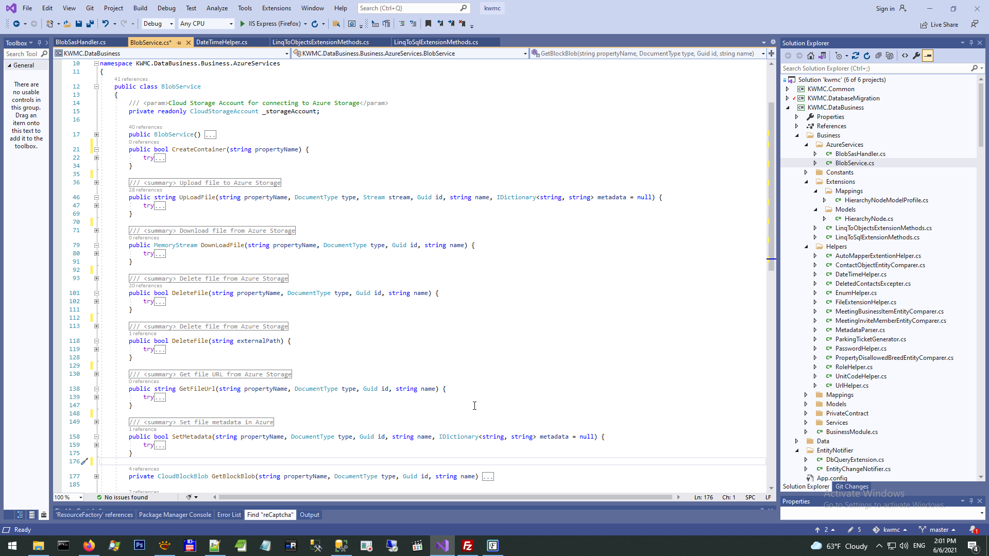Click the horizontal scrollbar of the code editor
The height and width of the screenshot is (556, 989).
tap(445, 497)
